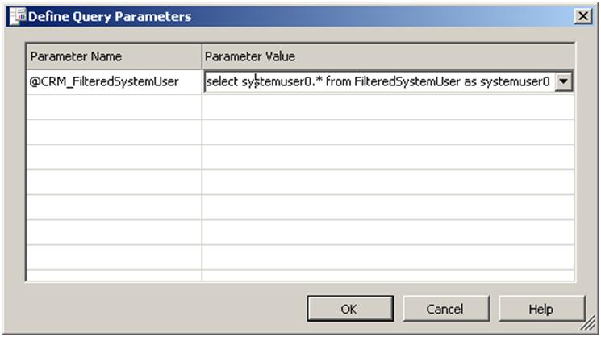Click the empty fourth-row Parameter Name cell
601x337 pixels.
(x=114, y=157)
